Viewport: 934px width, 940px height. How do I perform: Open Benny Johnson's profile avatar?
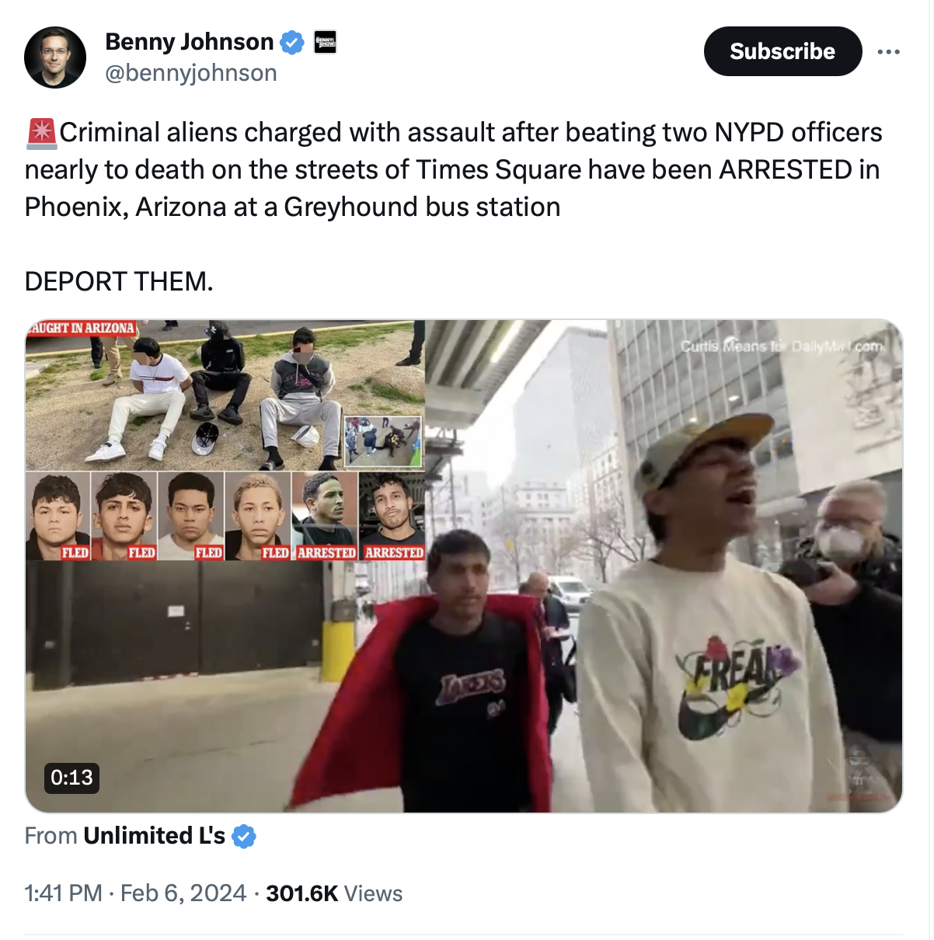[x=54, y=57]
